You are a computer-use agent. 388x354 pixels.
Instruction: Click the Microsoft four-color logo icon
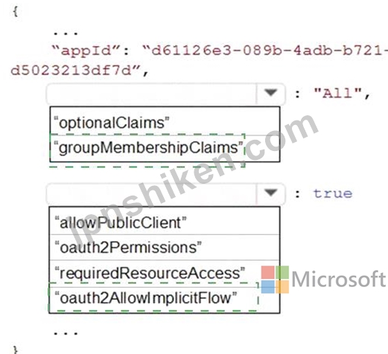275,280
